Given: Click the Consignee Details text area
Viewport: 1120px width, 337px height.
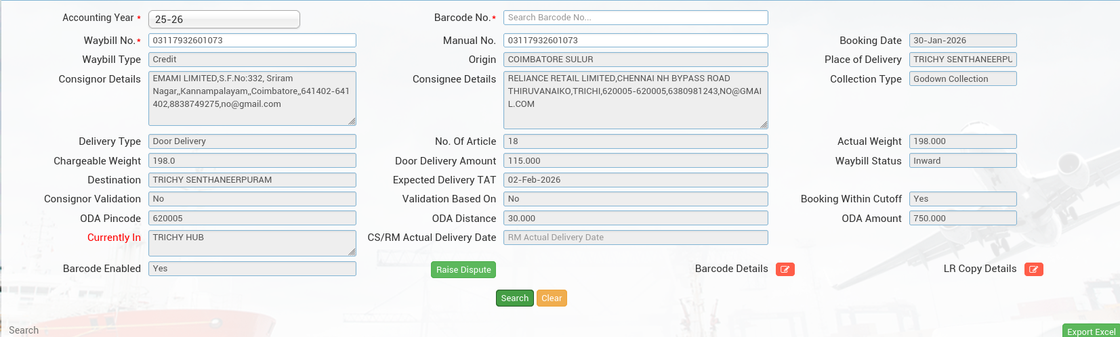Looking at the screenshot, I should tap(635, 99).
